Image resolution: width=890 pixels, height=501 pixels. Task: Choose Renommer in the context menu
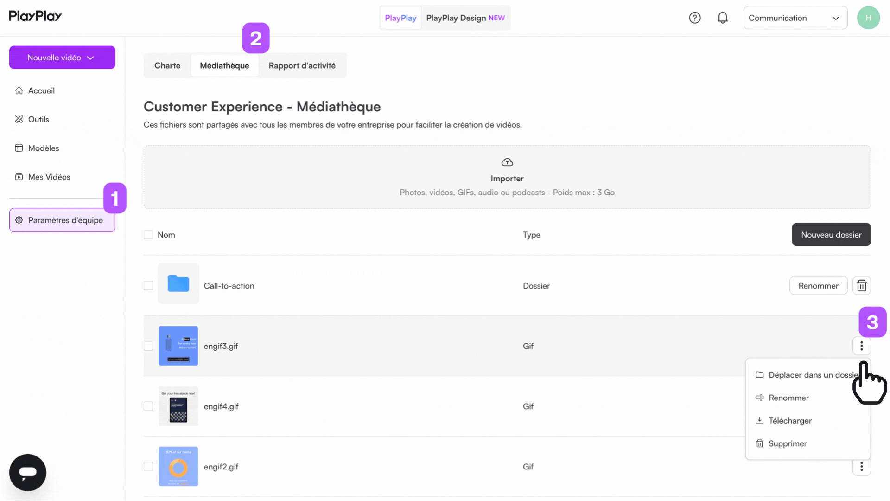coord(808,398)
